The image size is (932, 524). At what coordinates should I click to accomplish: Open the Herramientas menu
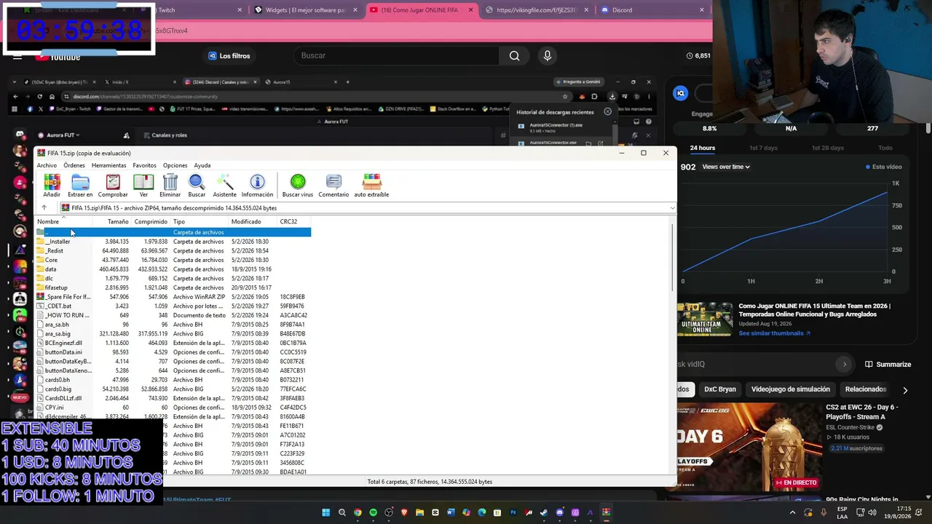pos(109,165)
